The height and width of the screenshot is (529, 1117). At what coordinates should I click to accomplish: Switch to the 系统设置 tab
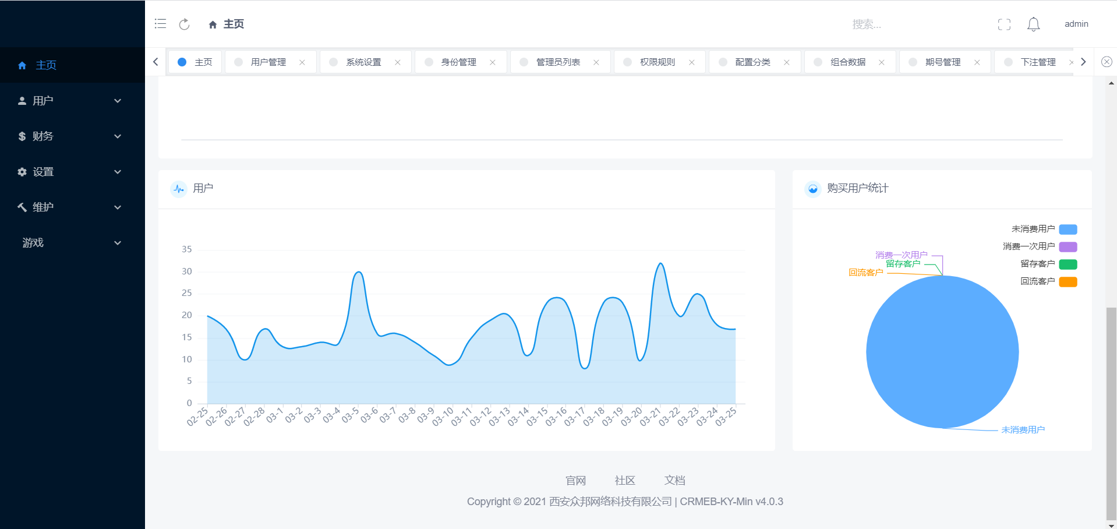pyautogui.click(x=363, y=62)
